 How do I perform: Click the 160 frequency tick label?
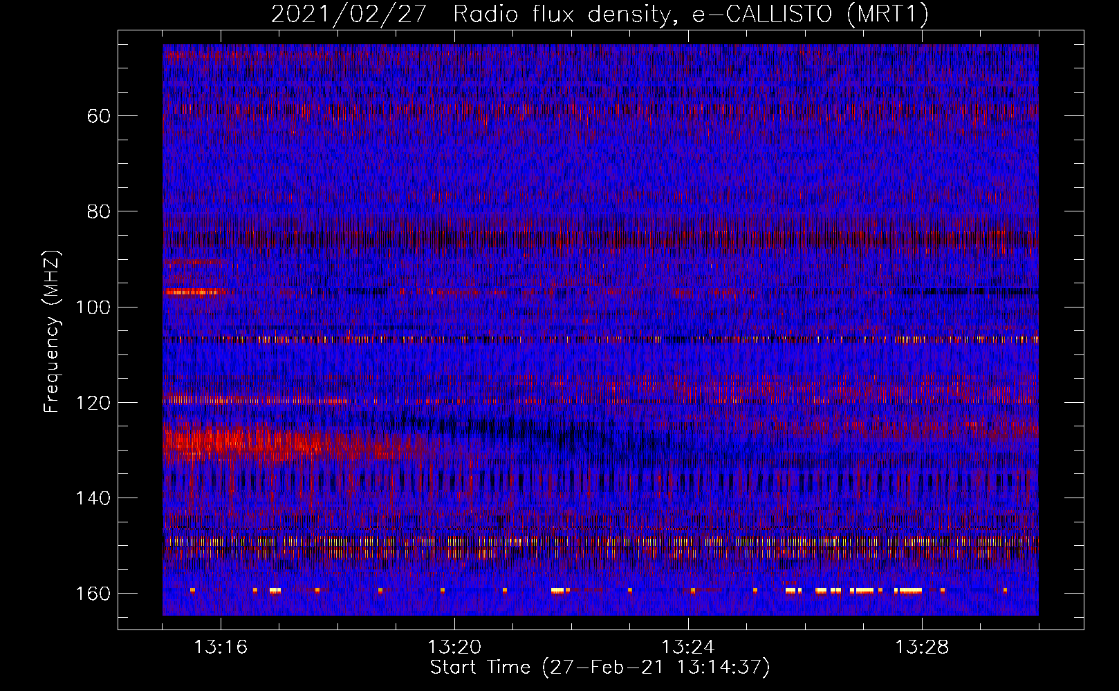point(93,594)
